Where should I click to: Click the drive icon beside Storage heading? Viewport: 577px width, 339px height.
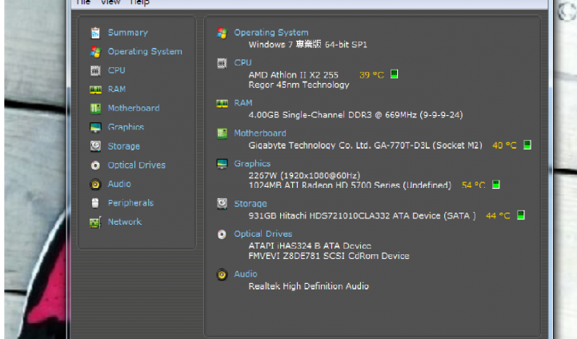click(x=222, y=204)
